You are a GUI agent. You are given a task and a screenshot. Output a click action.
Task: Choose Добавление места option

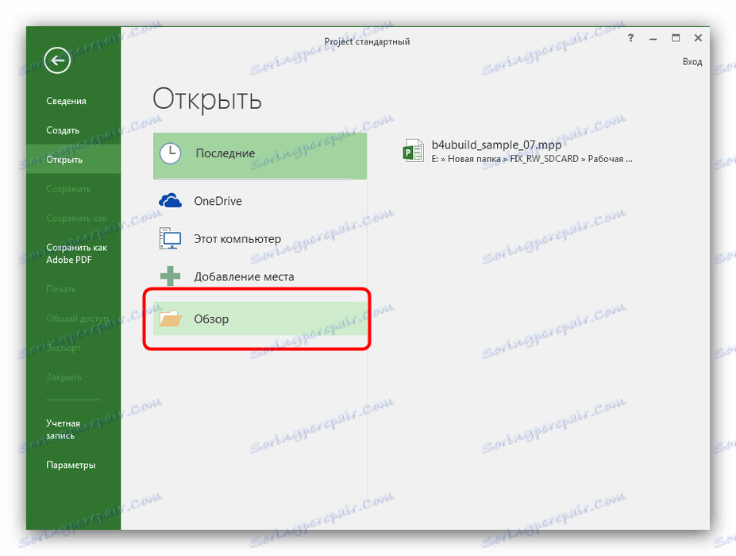[260, 276]
